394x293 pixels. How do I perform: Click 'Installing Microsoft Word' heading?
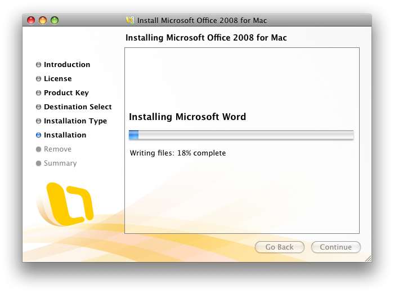[x=187, y=117]
